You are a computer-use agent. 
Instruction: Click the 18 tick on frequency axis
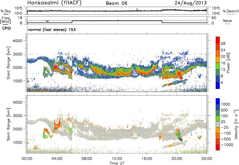click(x=20, y=18)
